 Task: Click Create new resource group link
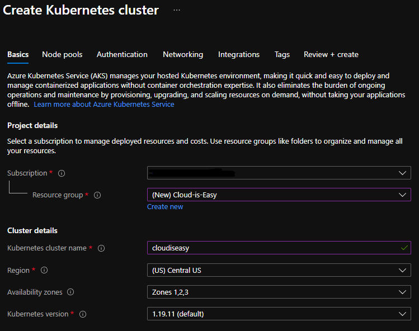165,207
